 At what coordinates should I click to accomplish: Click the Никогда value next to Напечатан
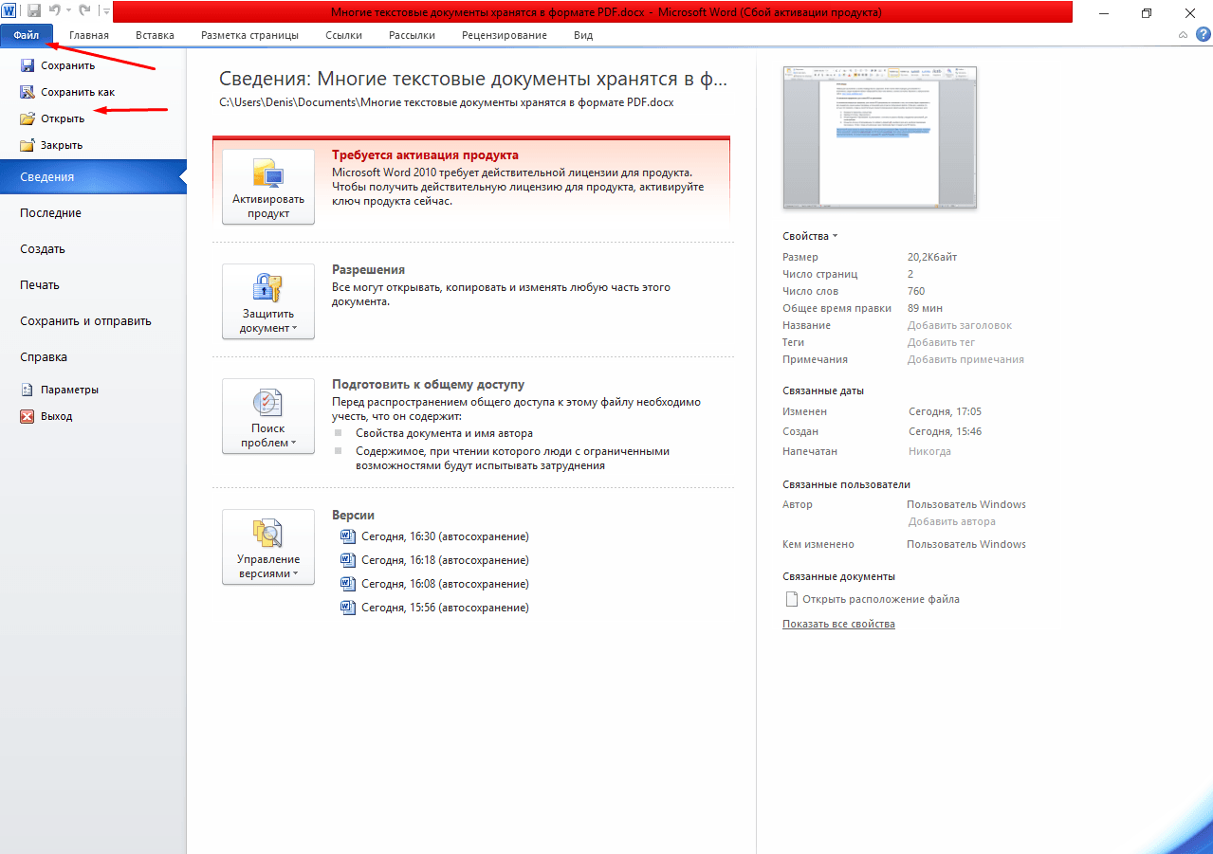[x=929, y=451]
